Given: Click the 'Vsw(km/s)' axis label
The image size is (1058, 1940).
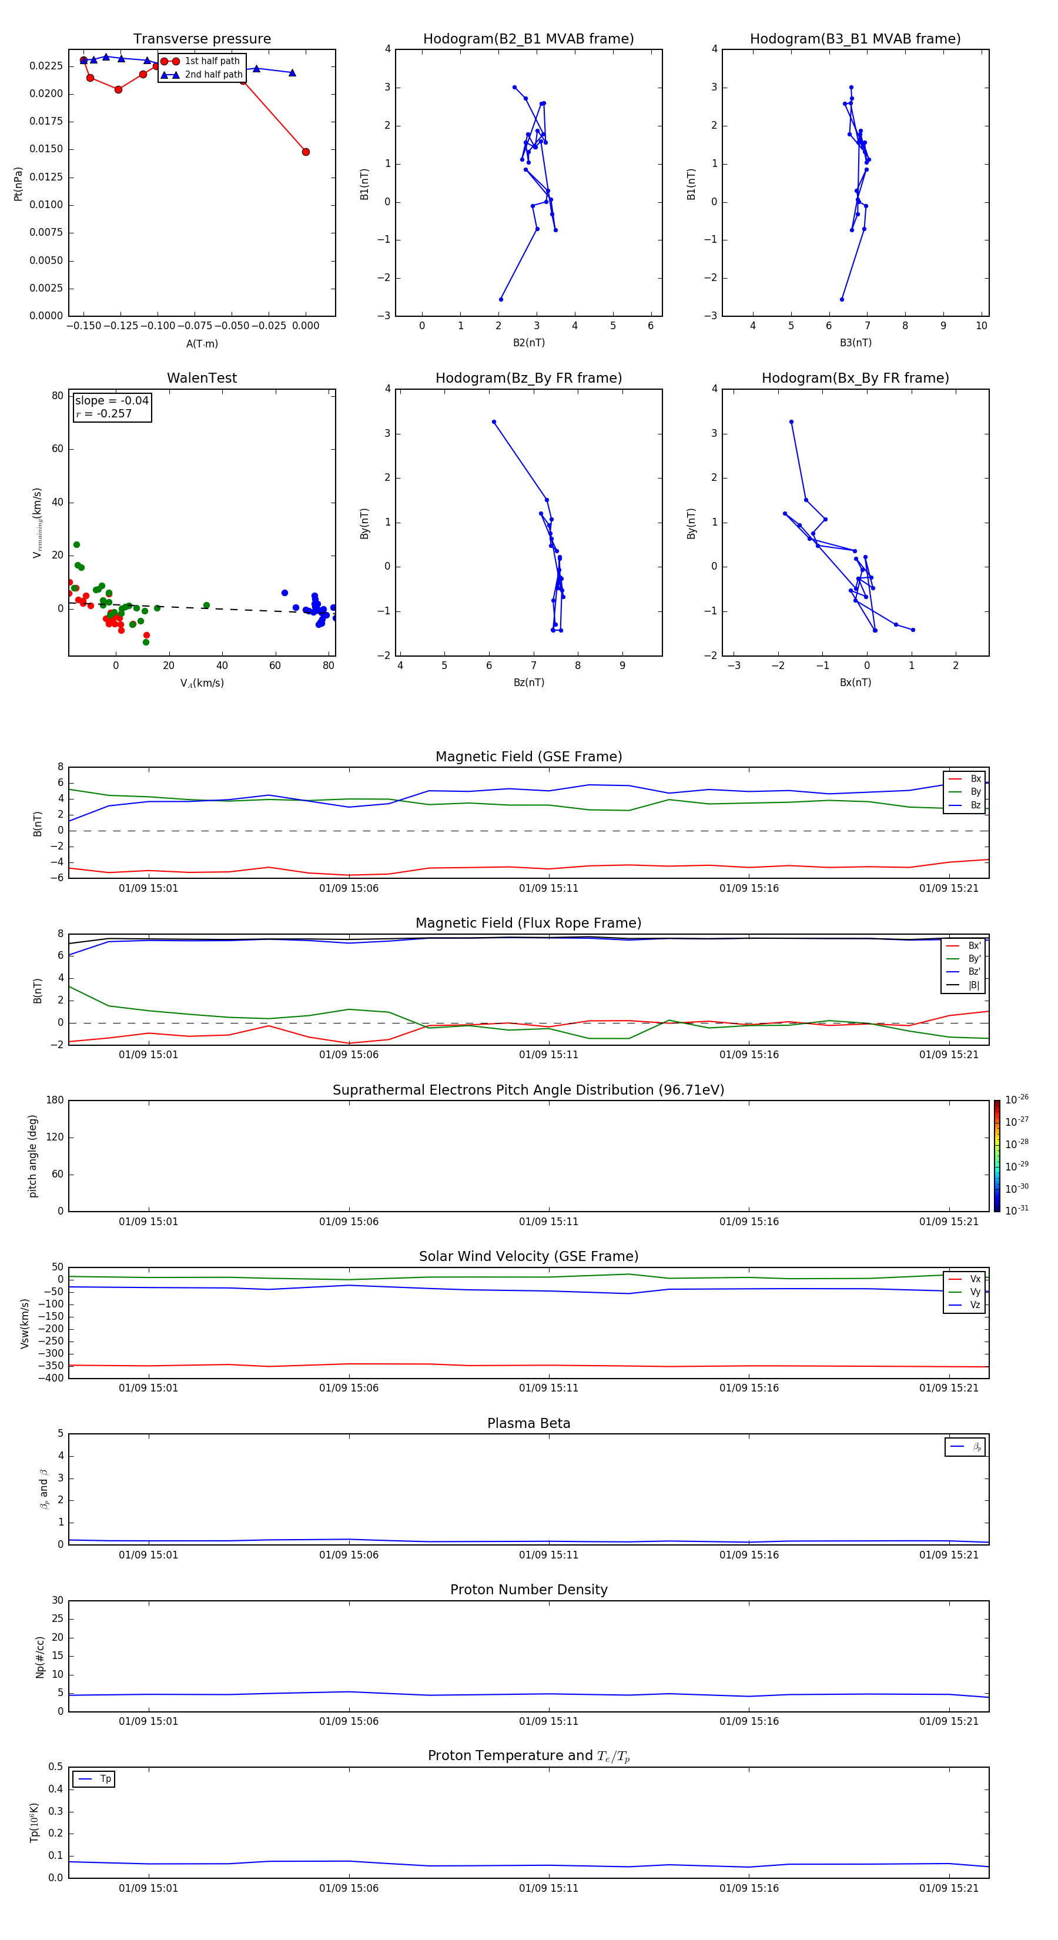Looking at the screenshot, I should pos(25,1323).
